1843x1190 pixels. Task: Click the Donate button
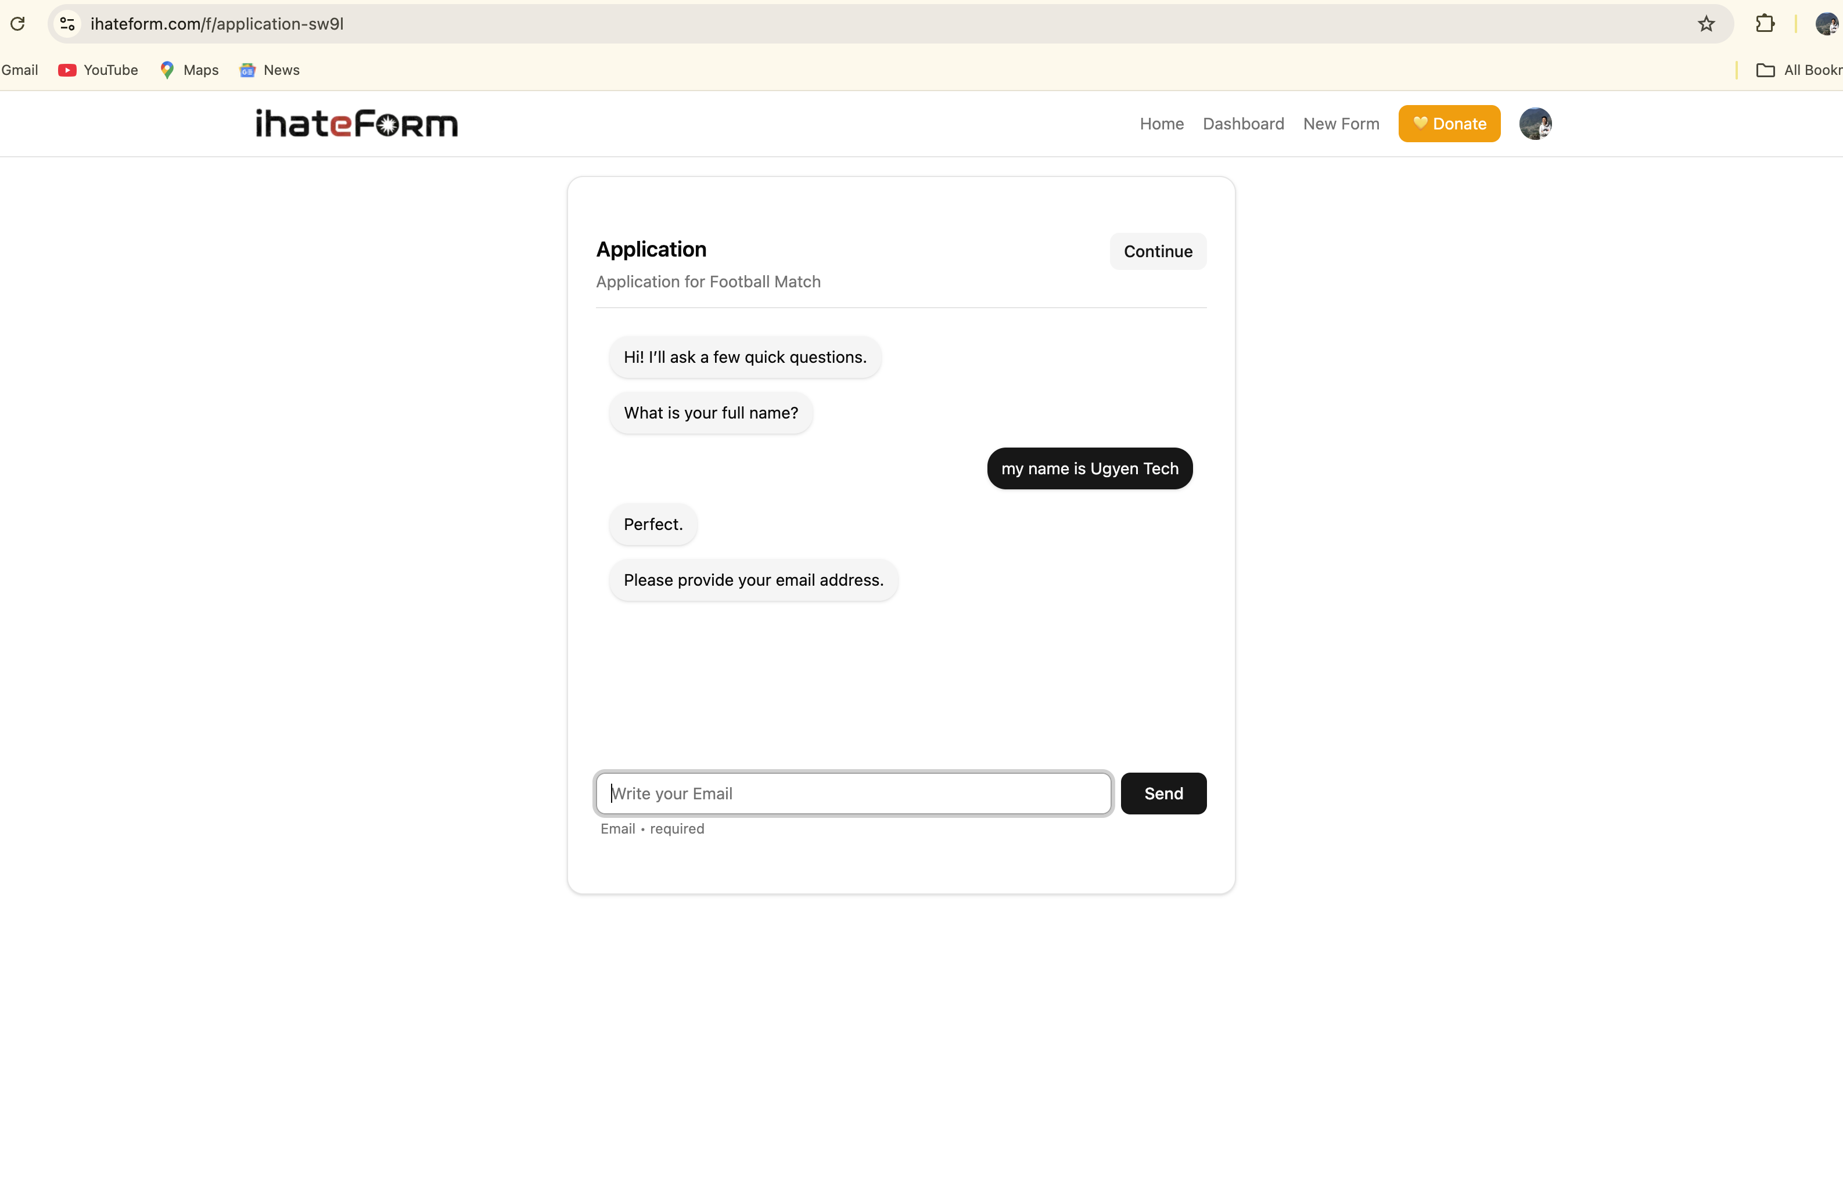pyautogui.click(x=1449, y=124)
